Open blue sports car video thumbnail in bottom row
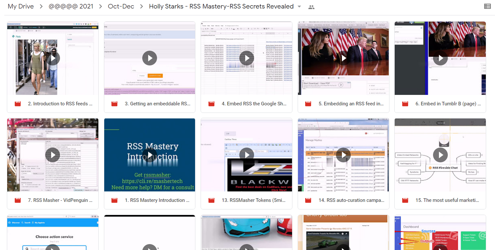Image resolution: width=495 pixels, height=250 pixels. 247,232
